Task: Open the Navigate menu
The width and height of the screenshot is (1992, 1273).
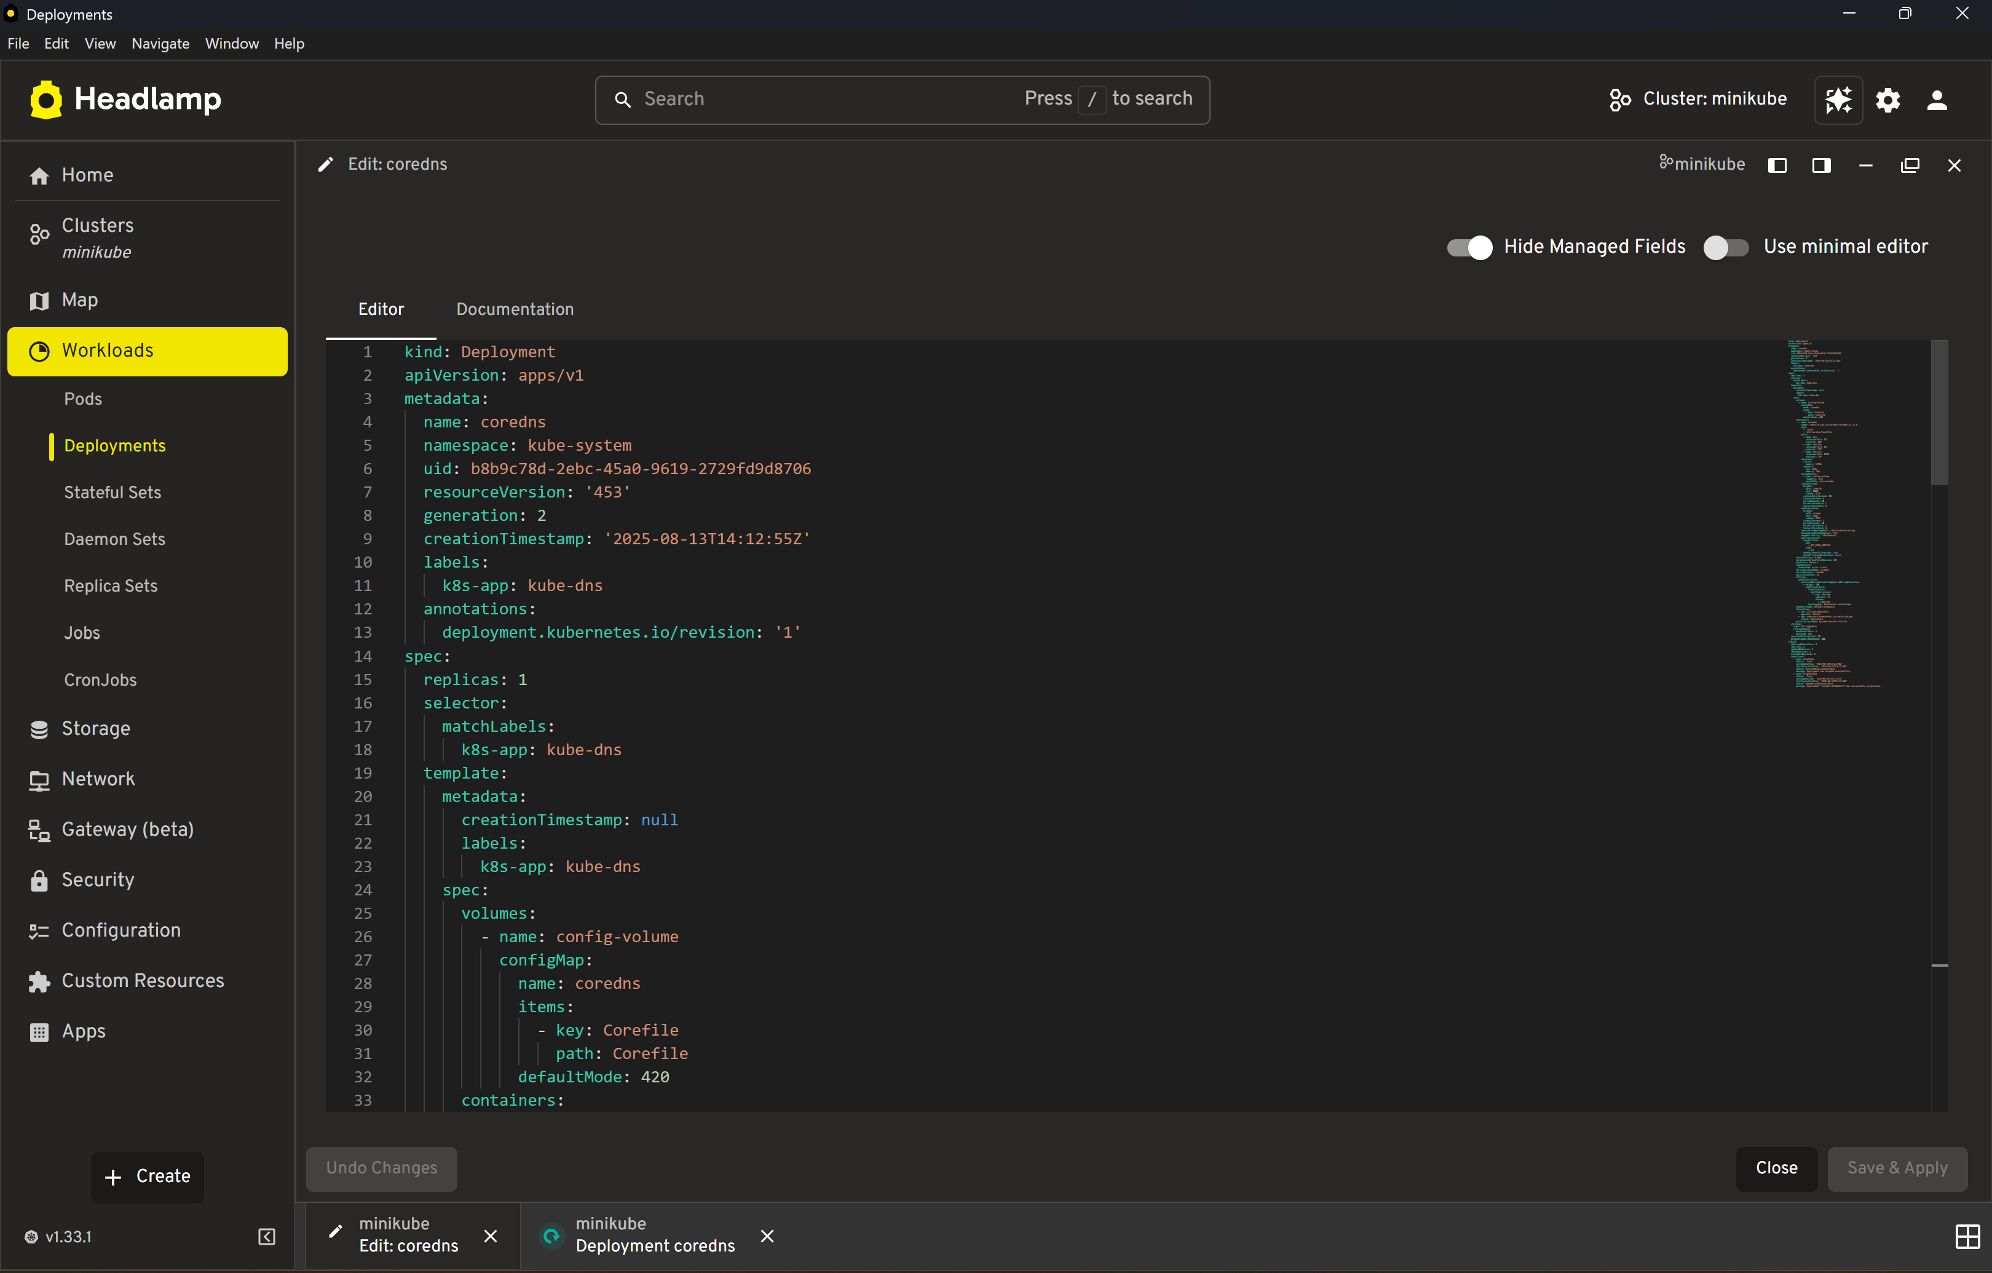Action: coord(160,43)
